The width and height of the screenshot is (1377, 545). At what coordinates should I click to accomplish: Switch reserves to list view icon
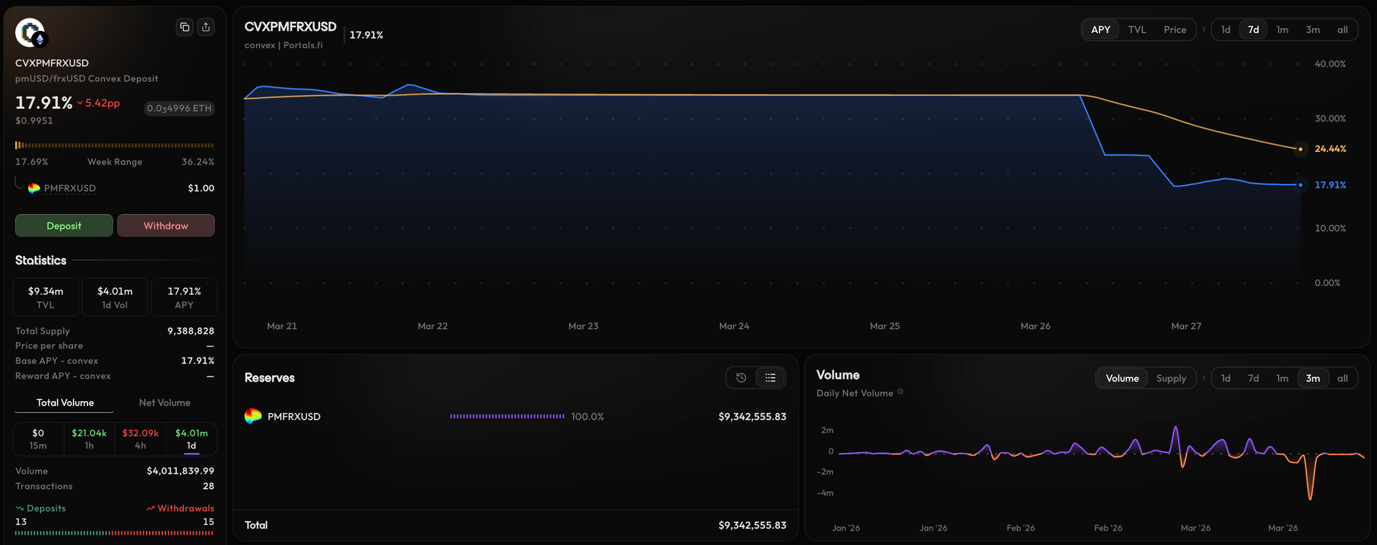point(770,378)
